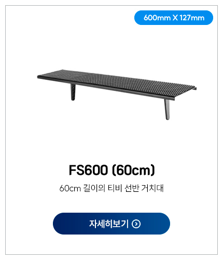Click the (60cm) text in the title

point(133,170)
